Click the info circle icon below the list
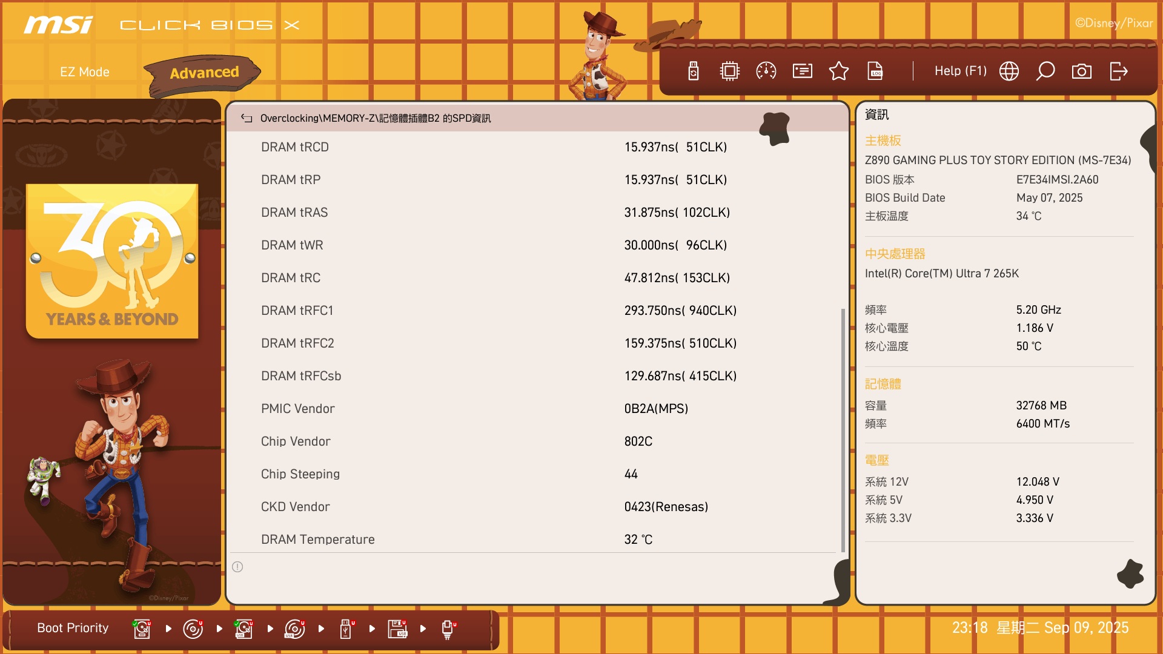Screen dimensions: 1163x654 (x=237, y=567)
